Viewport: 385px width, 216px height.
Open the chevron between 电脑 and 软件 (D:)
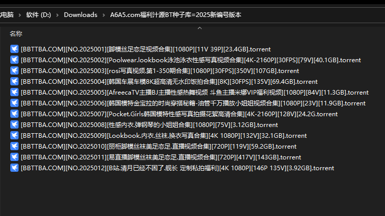pos(19,15)
